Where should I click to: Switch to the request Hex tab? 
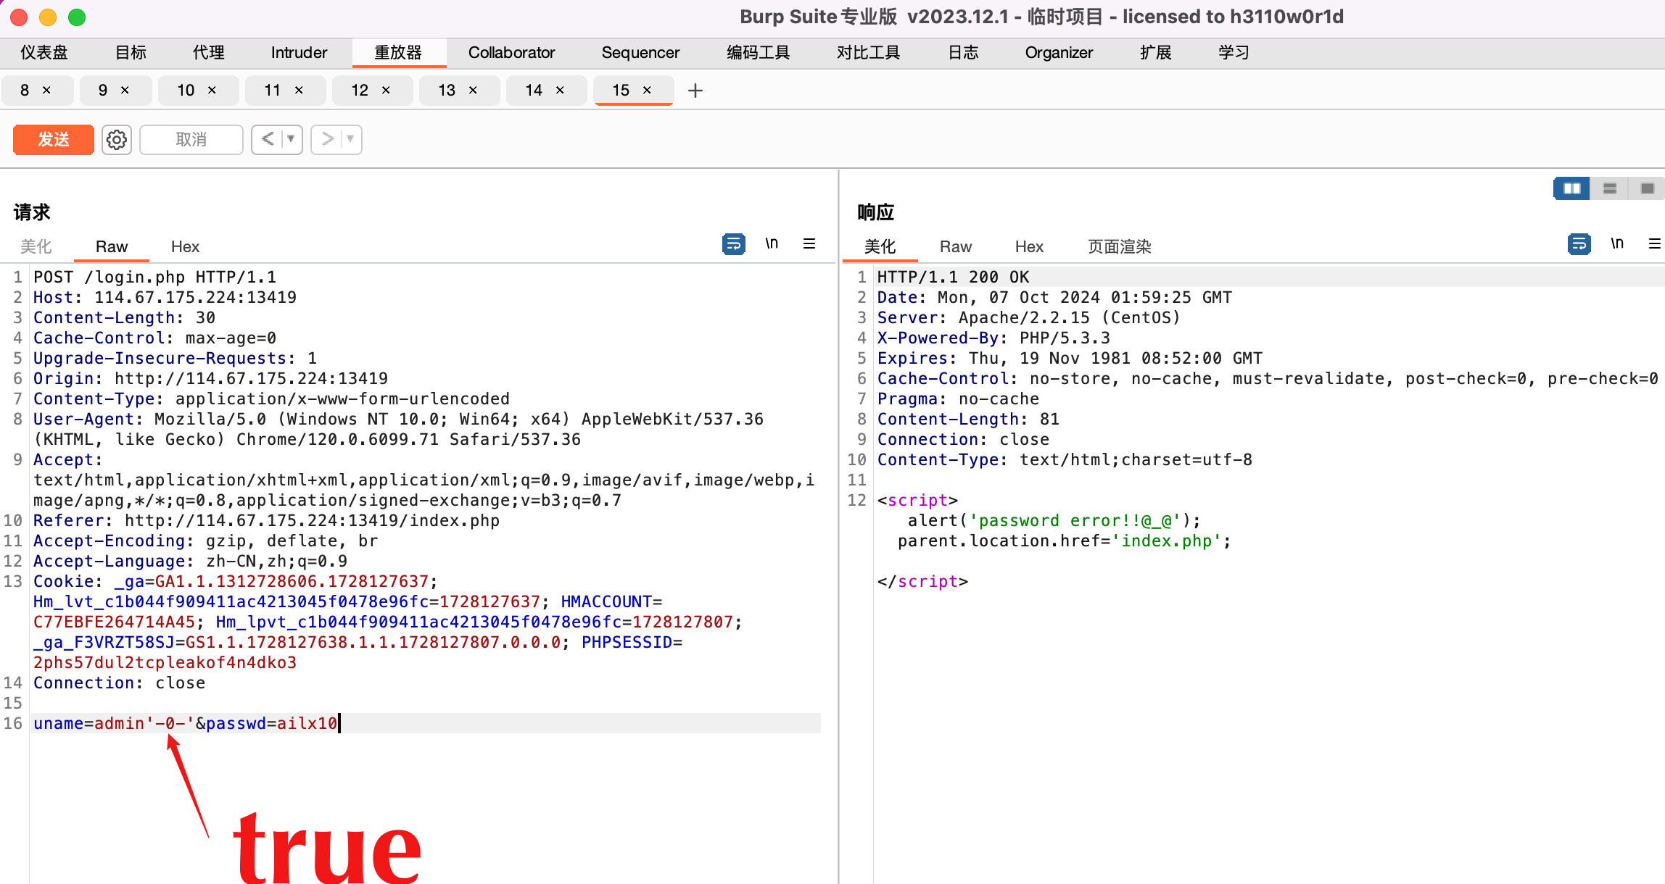[x=185, y=246]
